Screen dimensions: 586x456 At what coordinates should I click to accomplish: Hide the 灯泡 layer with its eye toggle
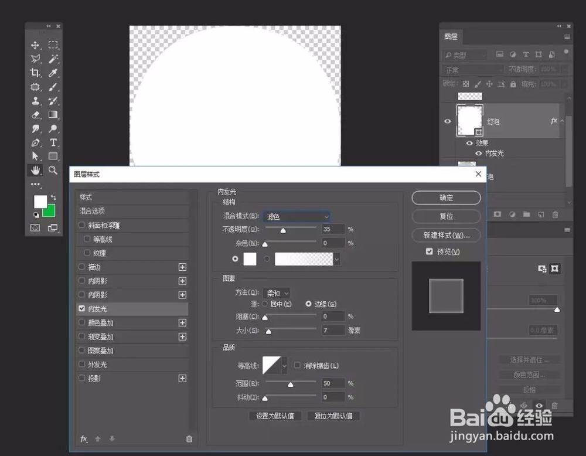(447, 121)
